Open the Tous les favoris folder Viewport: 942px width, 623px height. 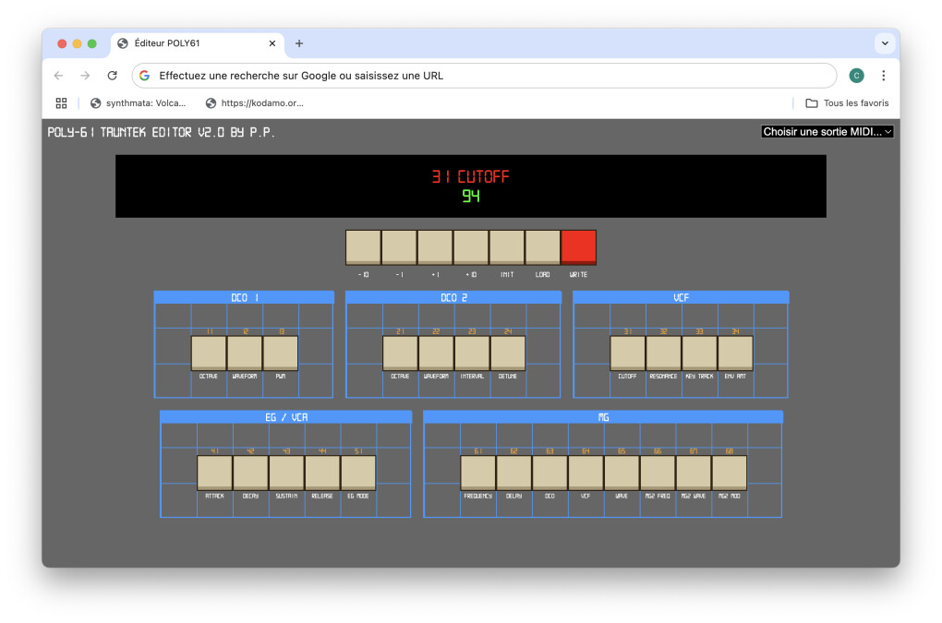coord(847,103)
